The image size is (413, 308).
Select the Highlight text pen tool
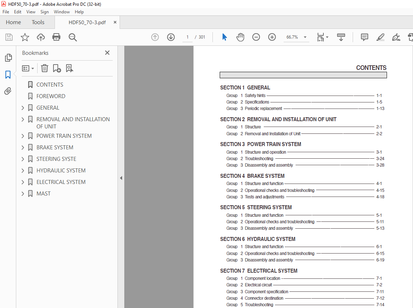pos(380,37)
